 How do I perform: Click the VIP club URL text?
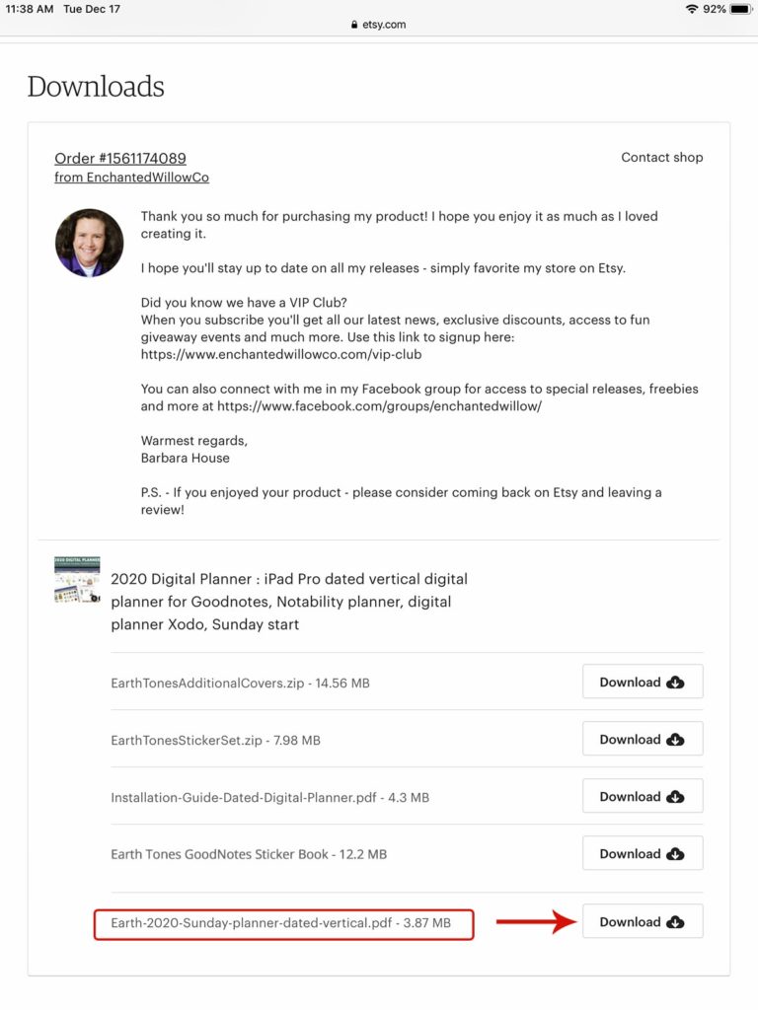point(281,354)
